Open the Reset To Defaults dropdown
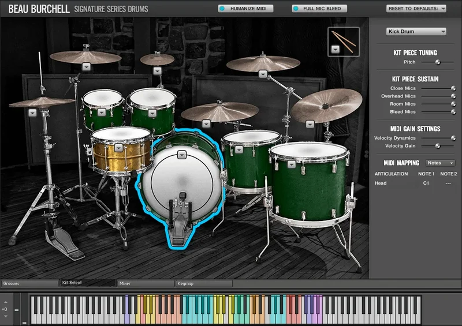462x326 pixels. pyautogui.click(x=416, y=9)
